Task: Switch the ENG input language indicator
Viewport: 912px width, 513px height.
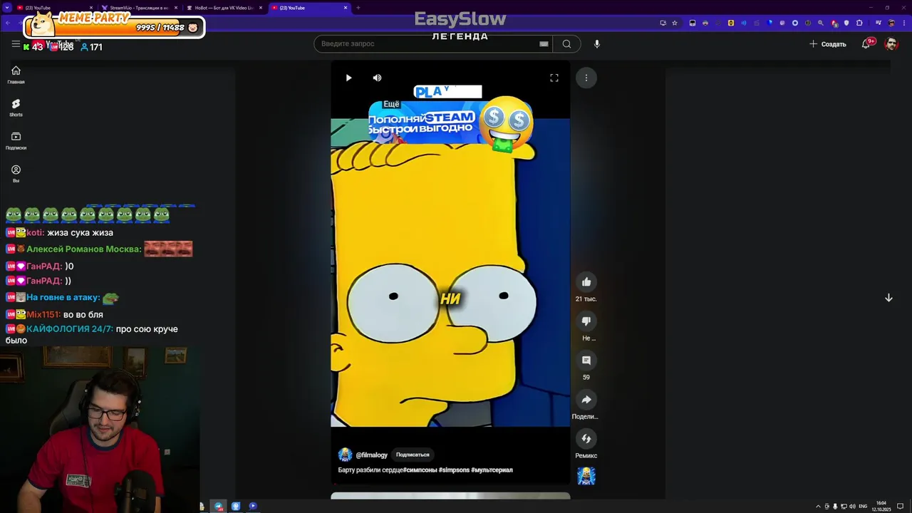Action: tap(864, 507)
